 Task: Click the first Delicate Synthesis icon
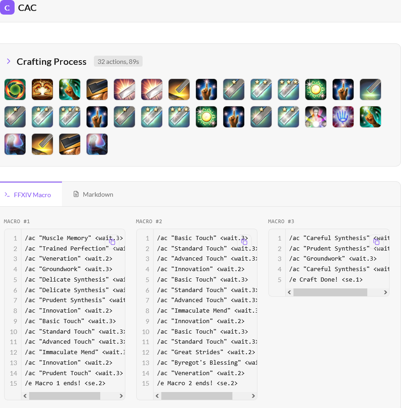124,89
